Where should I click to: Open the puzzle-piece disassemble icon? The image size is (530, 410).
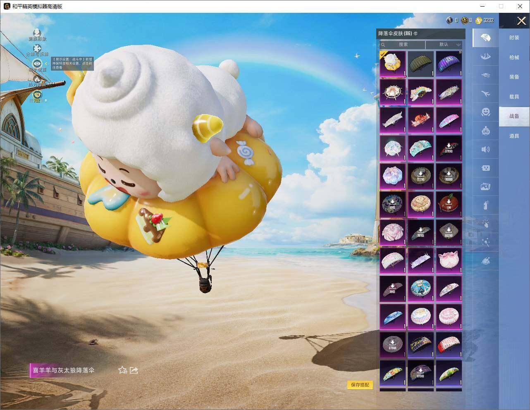pyautogui.click(x=37, y=48)
